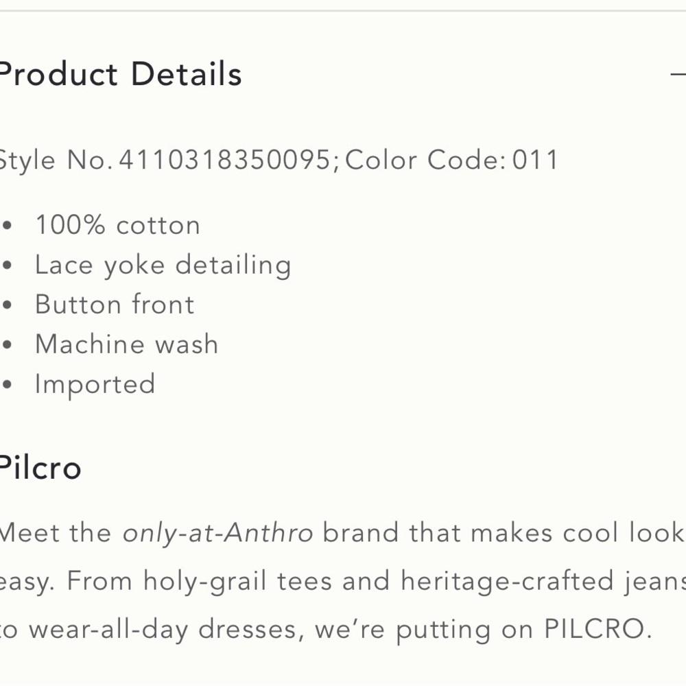The height and width of the screenshot is (686, 686).
Task: Click the heritage-crafted jeans phrase
Action: (x=543, y=582)
